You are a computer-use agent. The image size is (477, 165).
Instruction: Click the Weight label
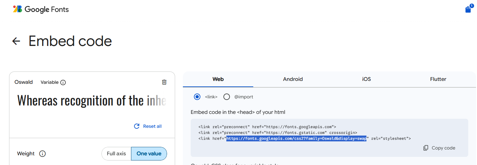coord(26,154)
